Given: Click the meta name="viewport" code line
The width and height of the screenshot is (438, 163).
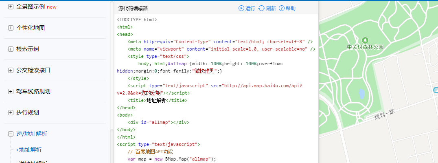Looking at the screenshot, I should pyautogui.click(x=221, y=49).
